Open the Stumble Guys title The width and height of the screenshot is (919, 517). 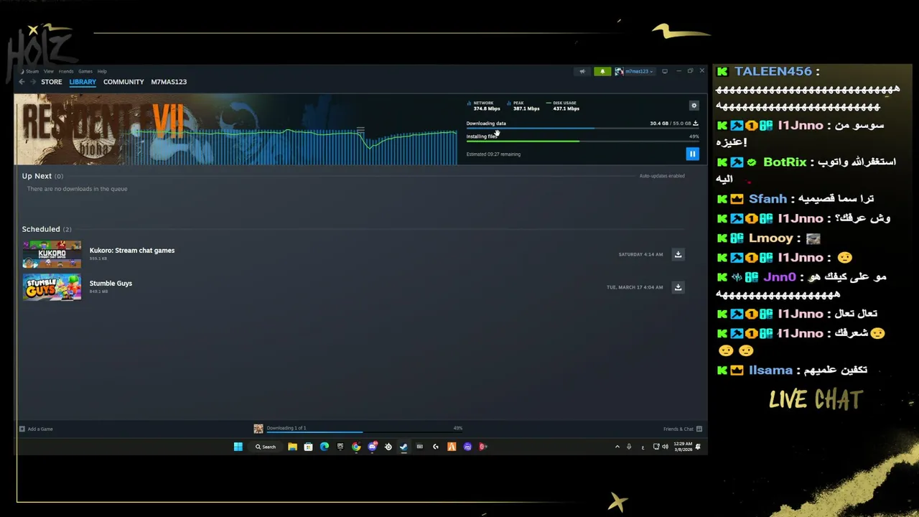(111, 284)
